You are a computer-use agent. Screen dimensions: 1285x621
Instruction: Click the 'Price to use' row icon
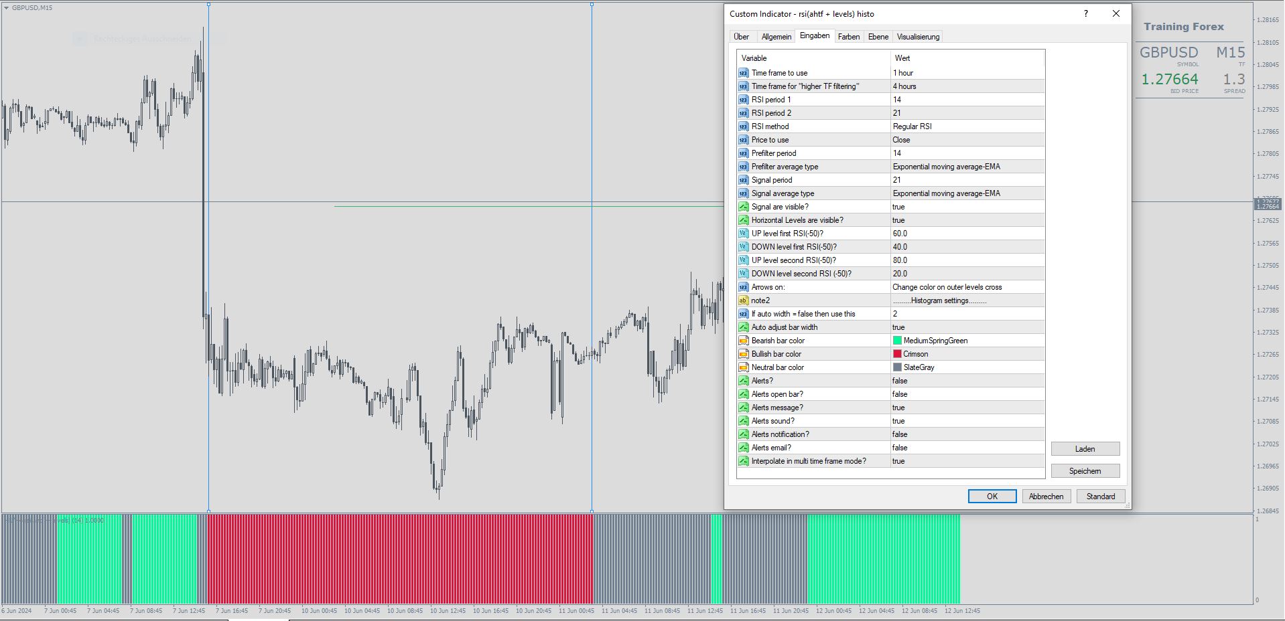(x=743, y=140)
